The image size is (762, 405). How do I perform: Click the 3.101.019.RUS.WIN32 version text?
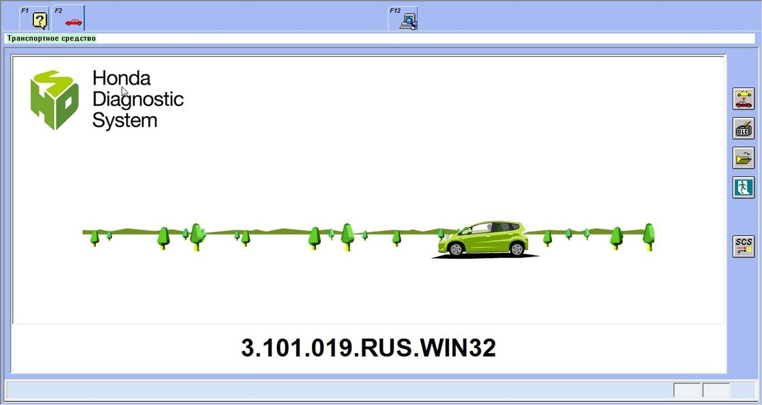tap(368, 348)
